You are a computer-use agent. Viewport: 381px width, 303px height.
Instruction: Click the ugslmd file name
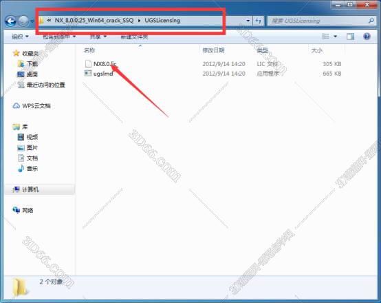[x=103, y=74]
